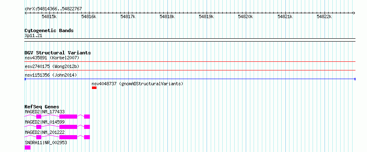
Task: Click the SNORA11 magenta gene block
Action: [28, 147]
